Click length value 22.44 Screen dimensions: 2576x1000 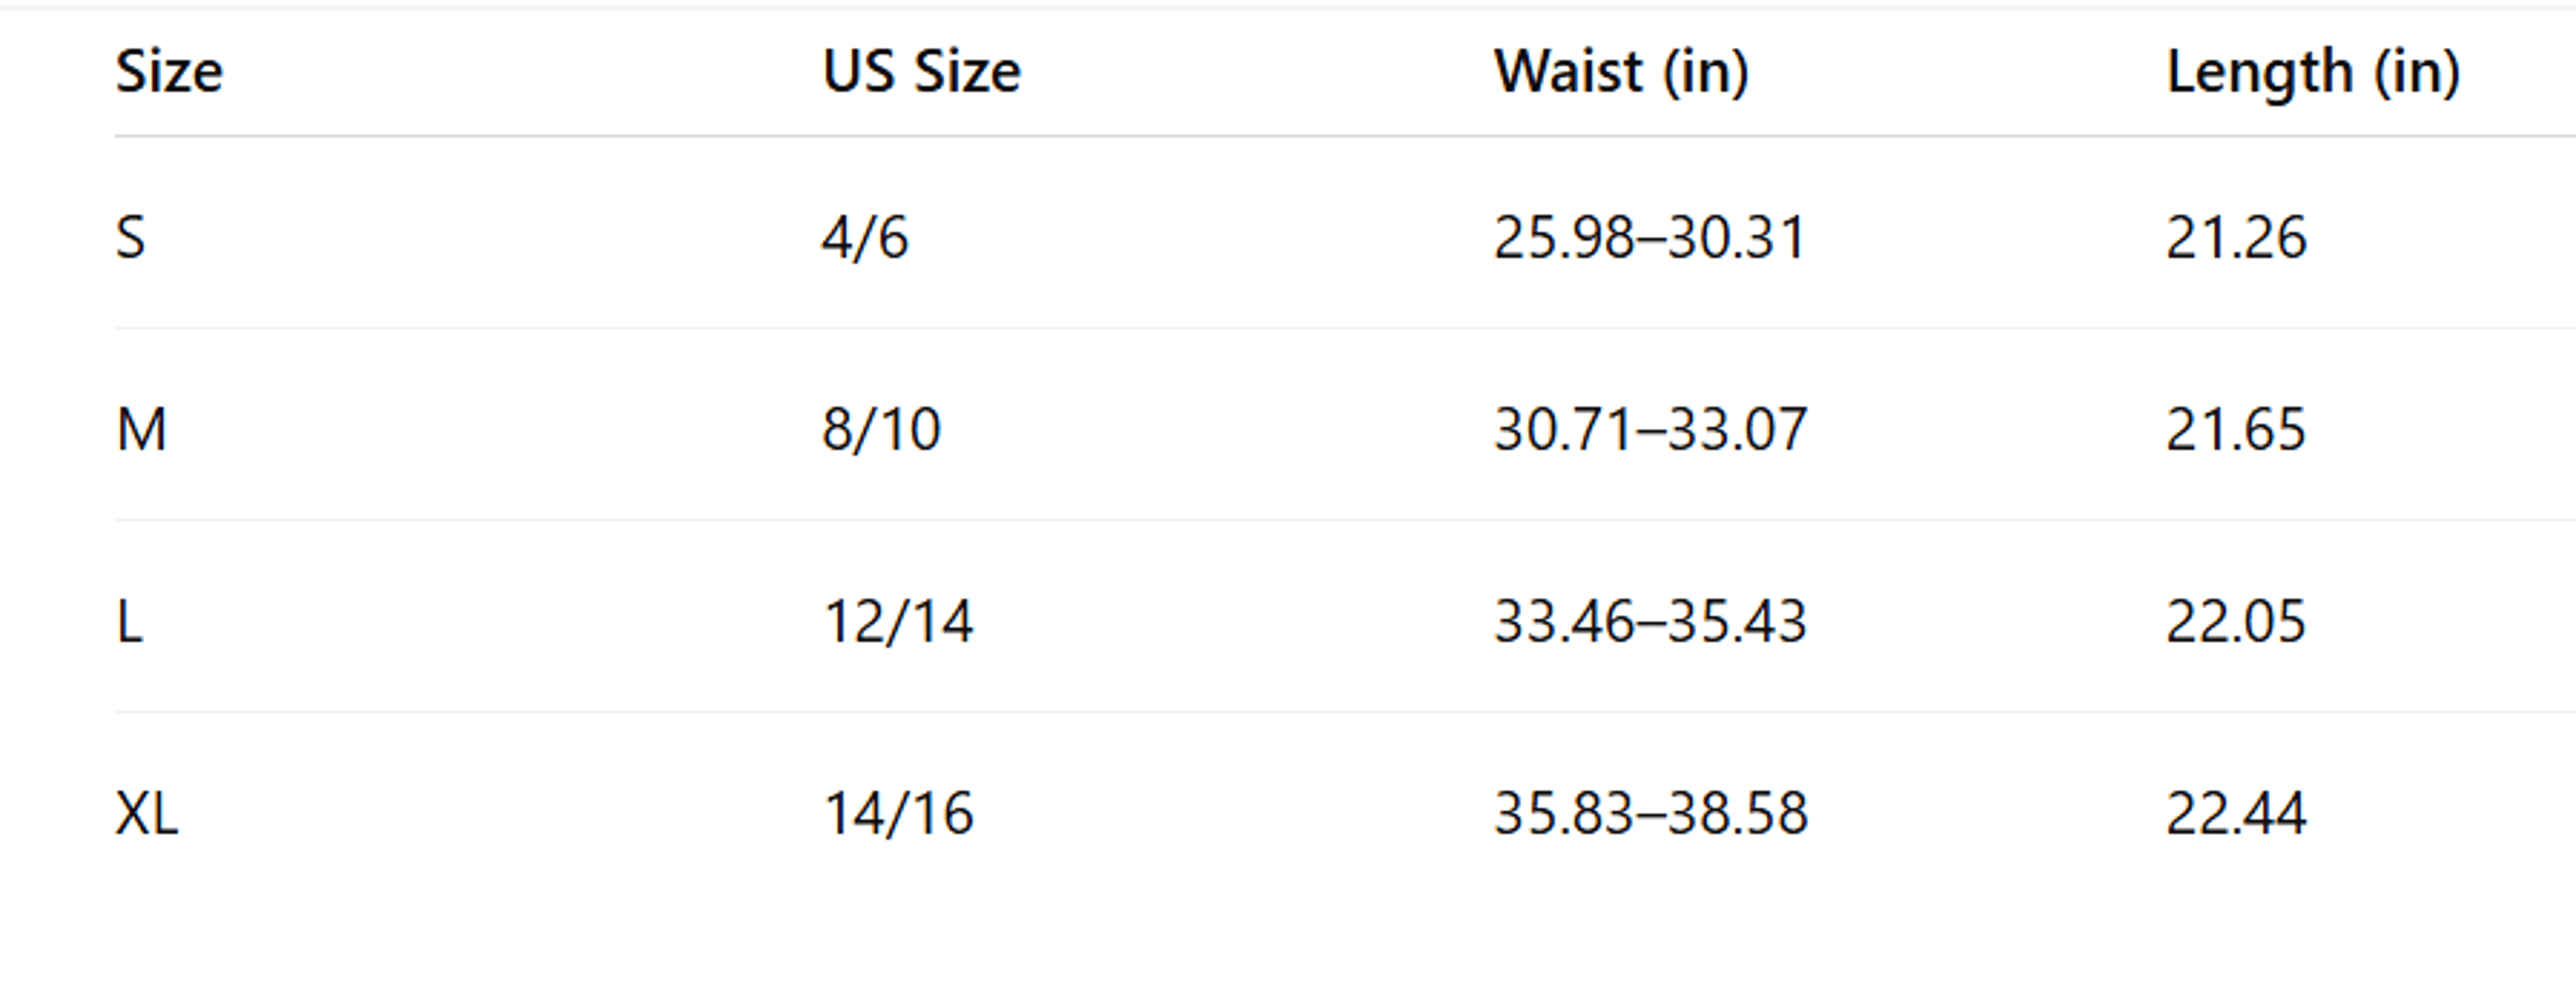tap(2236, 813)
